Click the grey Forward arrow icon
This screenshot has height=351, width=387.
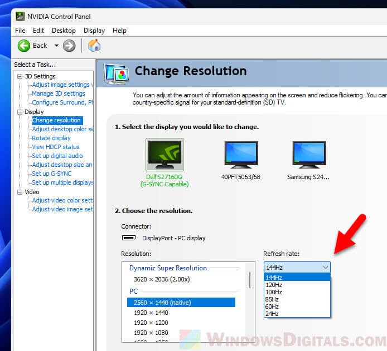tap(69, 46)
